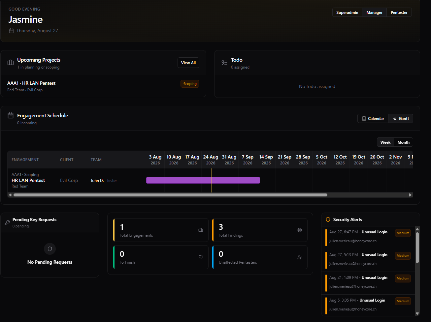431x322 pixels.
Task: Click Medium badge on Aug 27, 6:47 PM alert
Action: (403, 233)
